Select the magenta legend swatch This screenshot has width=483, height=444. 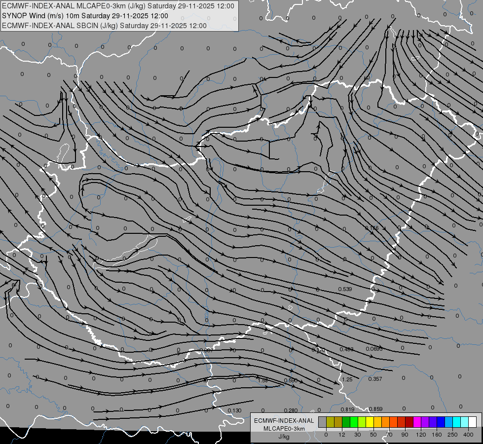tap(417, 422)
